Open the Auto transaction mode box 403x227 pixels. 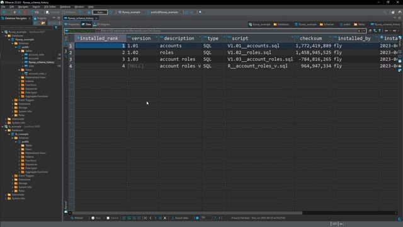tap(100, 12)
